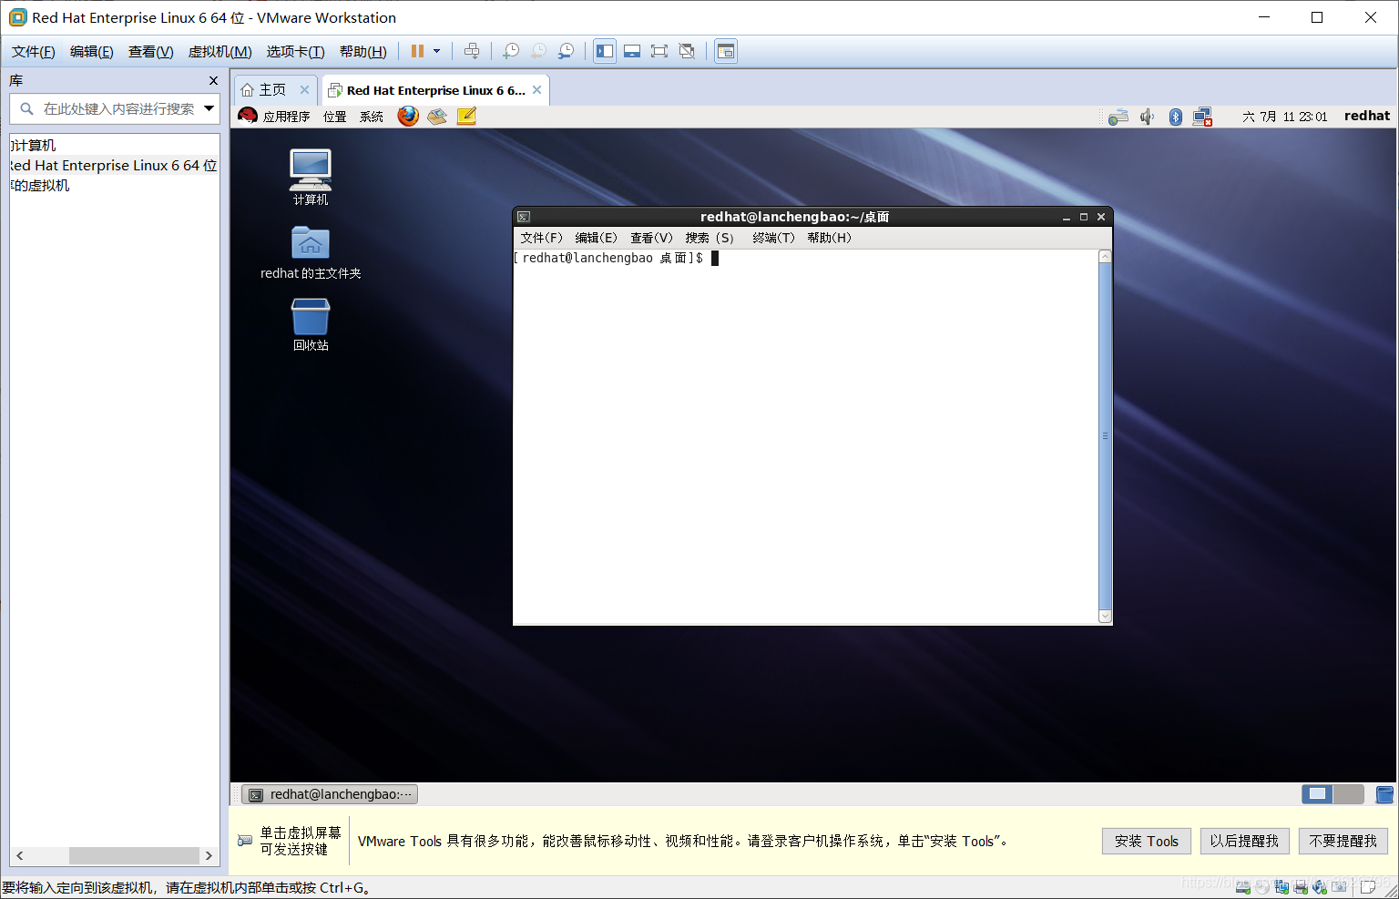Open terminal 终端(T) menu
Viewport: 1399px width, 899px height.
pyautogui.click(x=773, y=238)
